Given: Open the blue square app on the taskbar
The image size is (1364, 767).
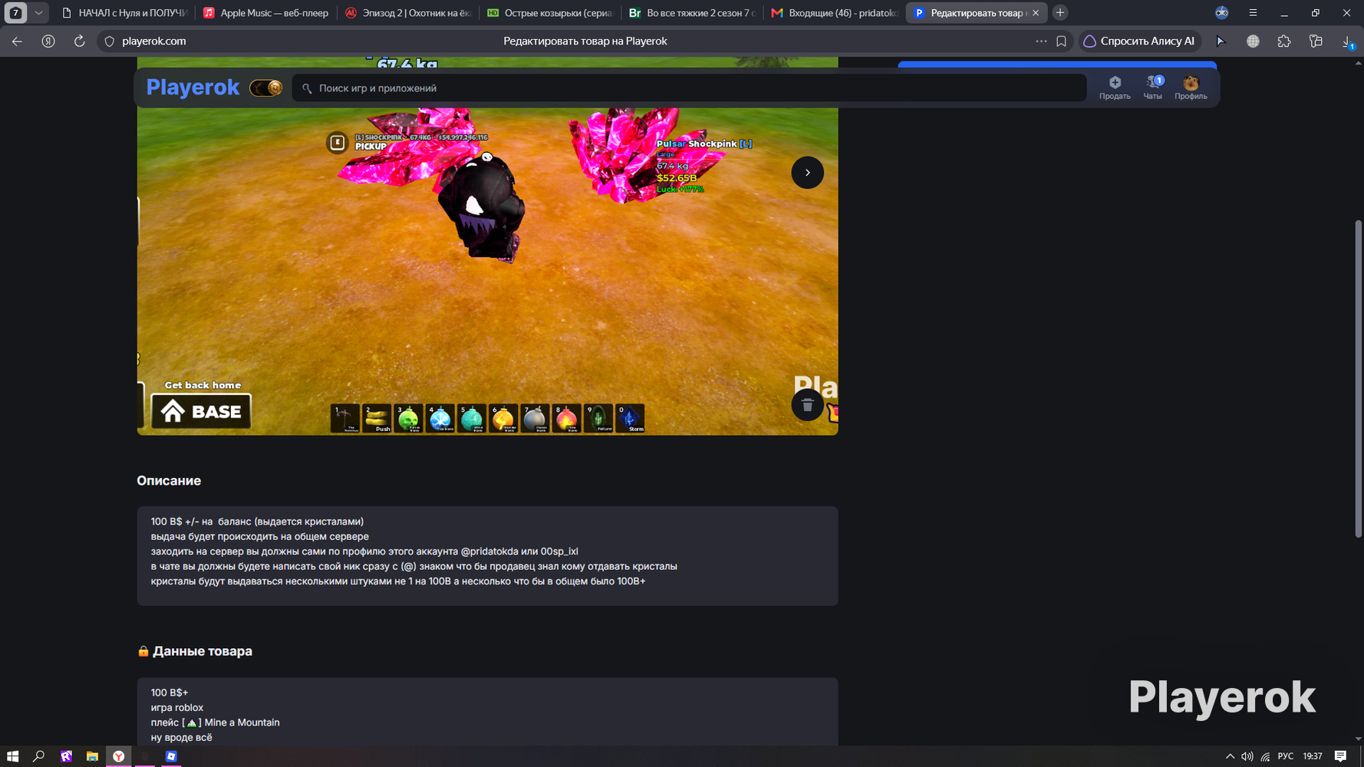Looking at the screenshot, I should point(171,756).
